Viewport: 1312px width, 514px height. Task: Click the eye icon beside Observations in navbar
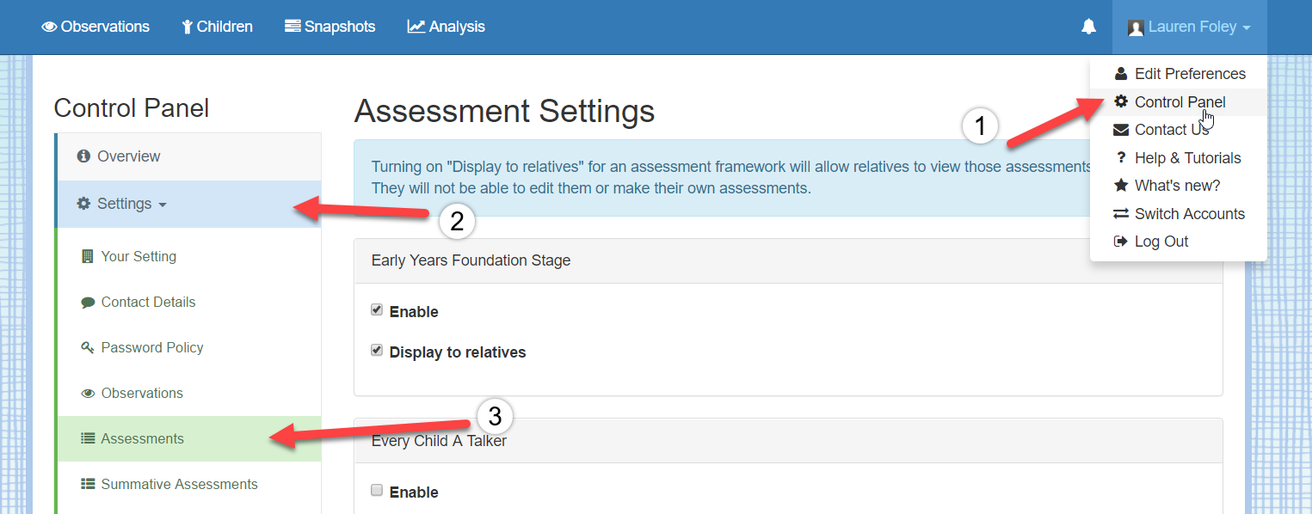(50, 27)
